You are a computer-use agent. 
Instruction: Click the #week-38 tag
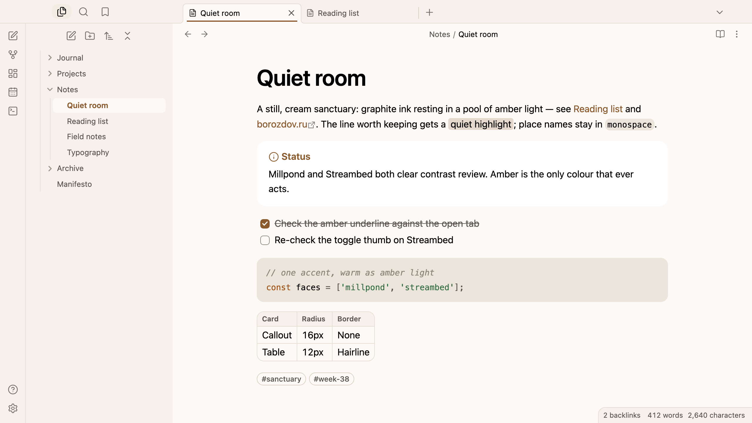[331, 379]
